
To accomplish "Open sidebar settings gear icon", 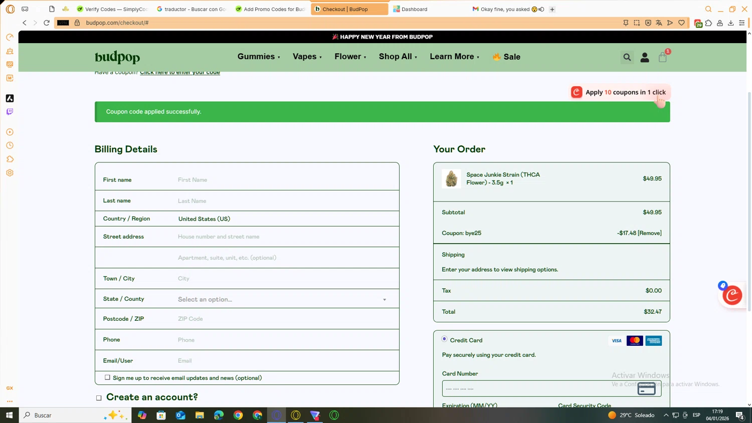I will tap(10, 173).
